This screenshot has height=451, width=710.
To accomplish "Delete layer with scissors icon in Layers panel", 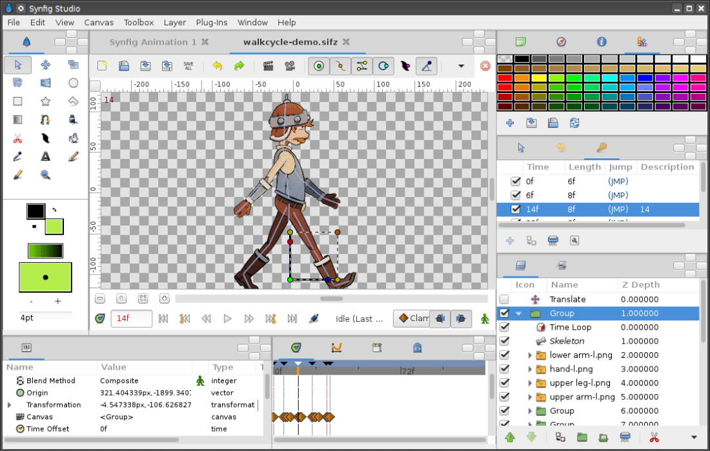I will [x=654, y=437].
